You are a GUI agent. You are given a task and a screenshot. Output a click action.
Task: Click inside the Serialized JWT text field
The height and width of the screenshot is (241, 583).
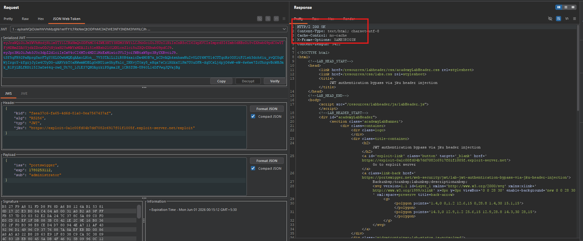click(x=144, y=58)
